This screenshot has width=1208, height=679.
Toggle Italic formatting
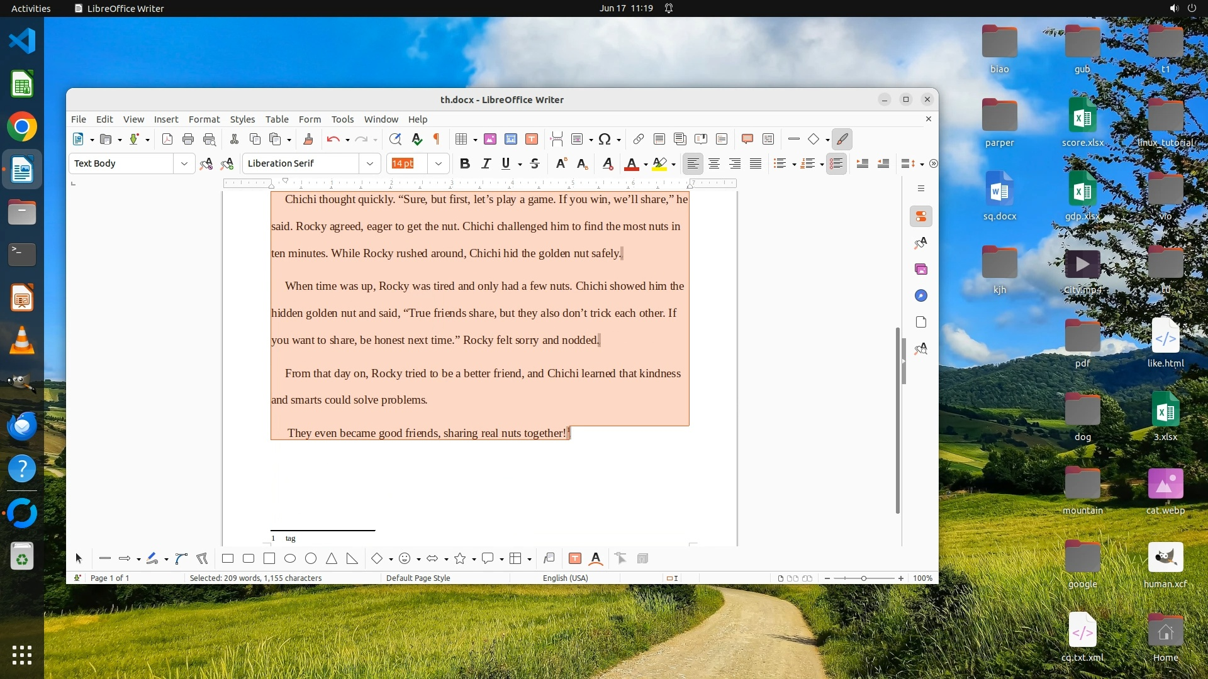pyautogui.click(x=486, y=164)
